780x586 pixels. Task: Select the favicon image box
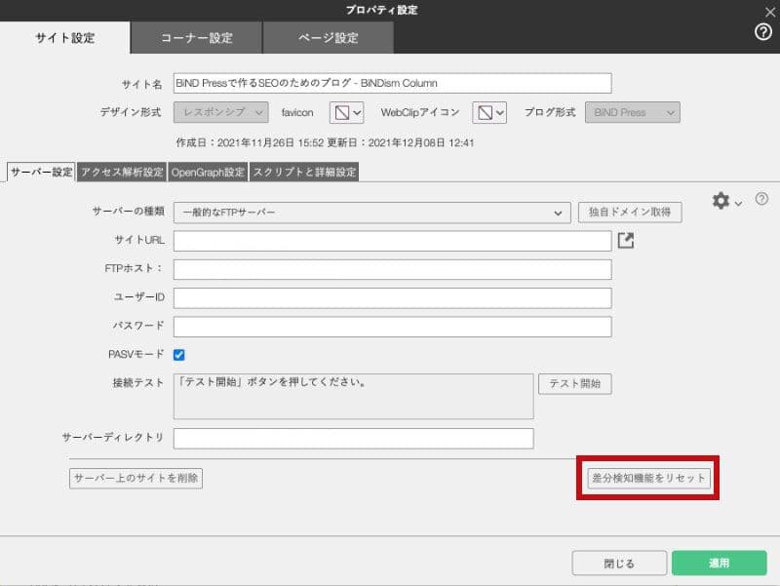[x=346, y=112]
